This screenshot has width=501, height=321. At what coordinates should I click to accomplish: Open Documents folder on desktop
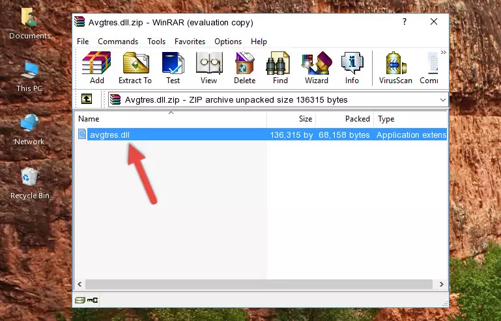click(x=29, y=23)
